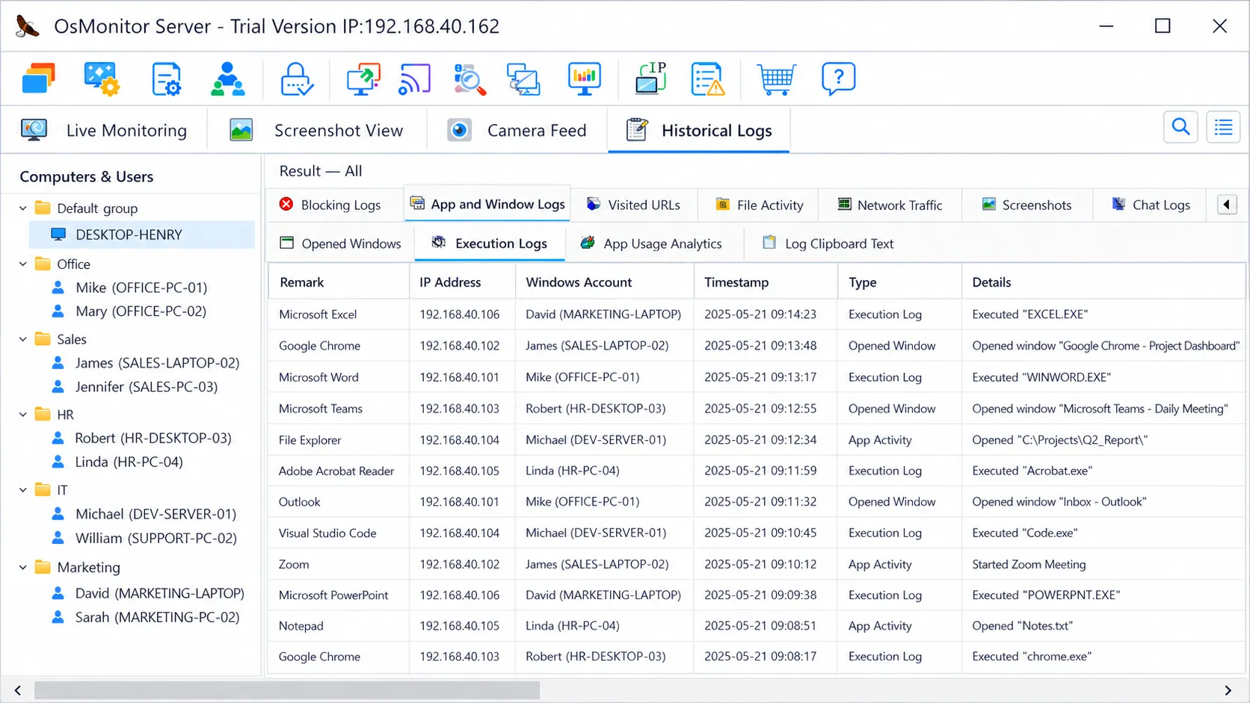Click the blue magnifier search button
This screenshot has height=703, width=1250.
click(x=1180, y=127)
